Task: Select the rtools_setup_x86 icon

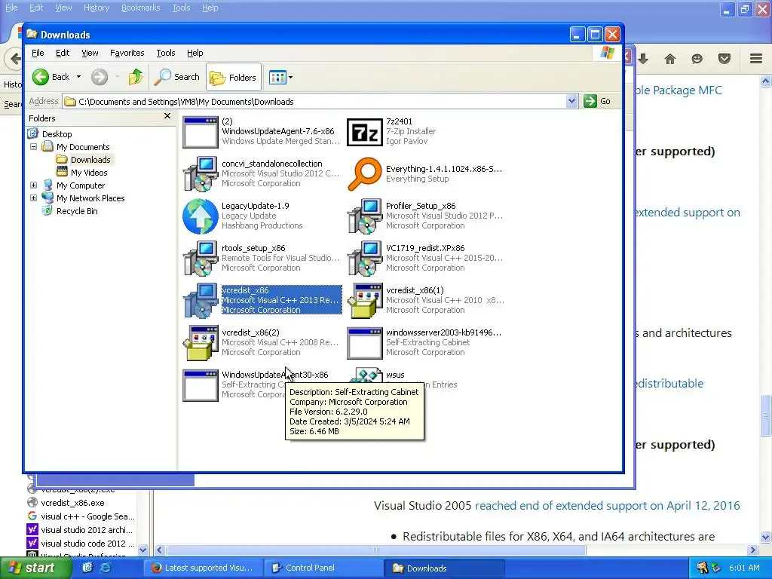Action: [200, 258]
